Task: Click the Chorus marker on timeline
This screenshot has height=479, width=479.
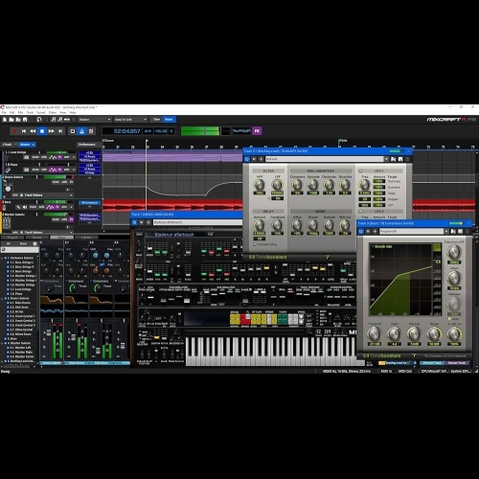Action: point(108,140)
